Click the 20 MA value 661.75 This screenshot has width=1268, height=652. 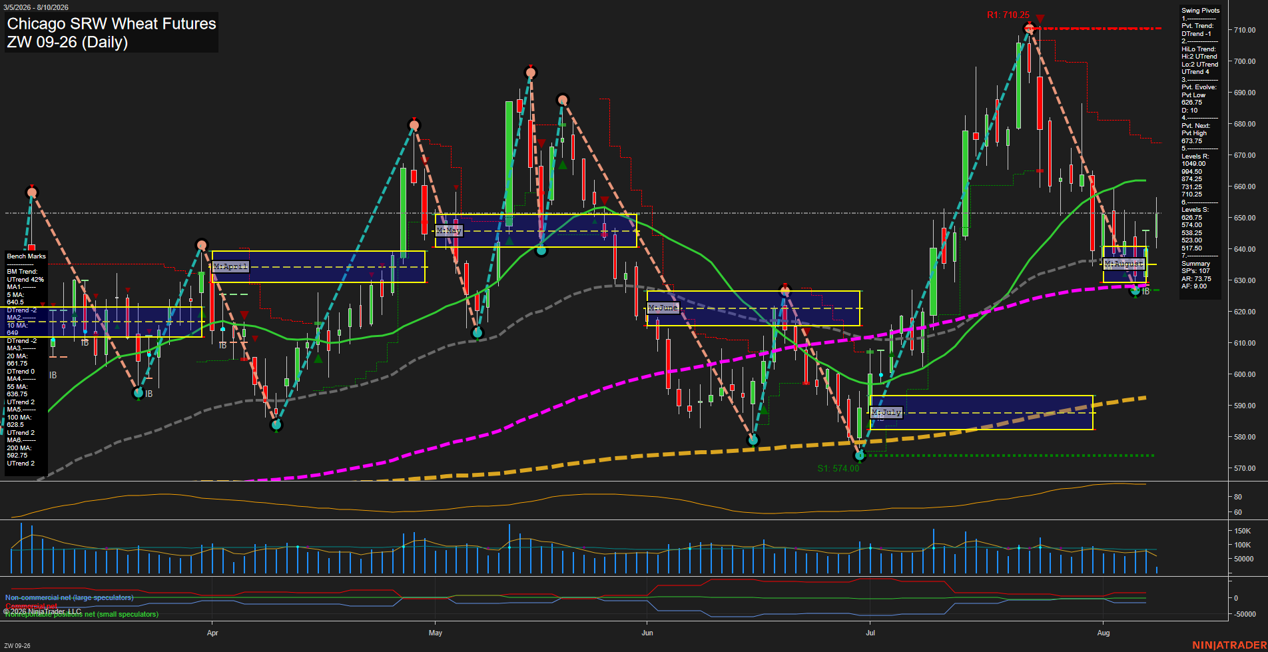17,364
